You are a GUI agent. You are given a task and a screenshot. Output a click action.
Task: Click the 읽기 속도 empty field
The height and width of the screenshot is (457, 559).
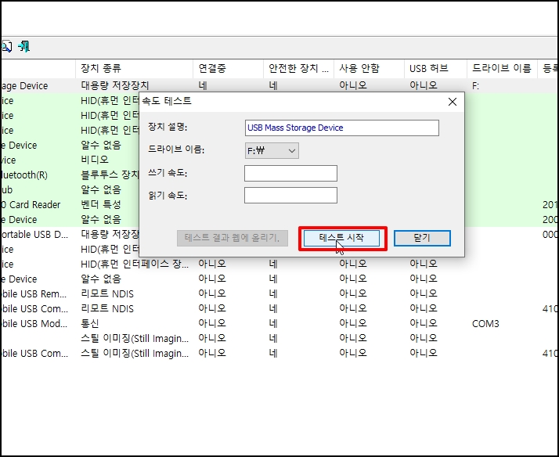291,195
